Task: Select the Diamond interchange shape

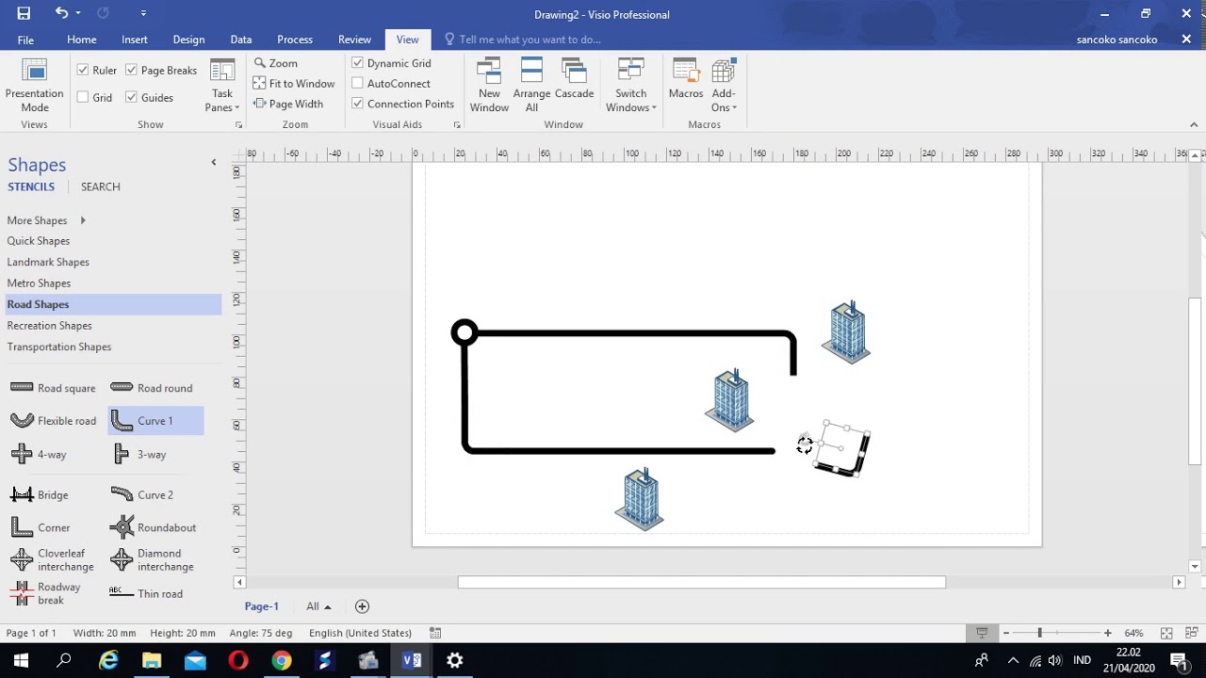Action: [x=152, y=560]
